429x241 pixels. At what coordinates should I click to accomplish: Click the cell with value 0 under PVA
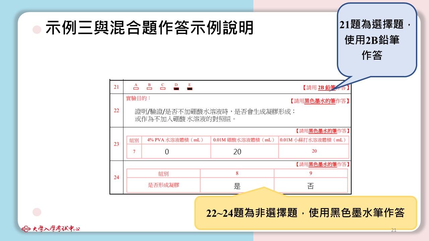[167, 152]
